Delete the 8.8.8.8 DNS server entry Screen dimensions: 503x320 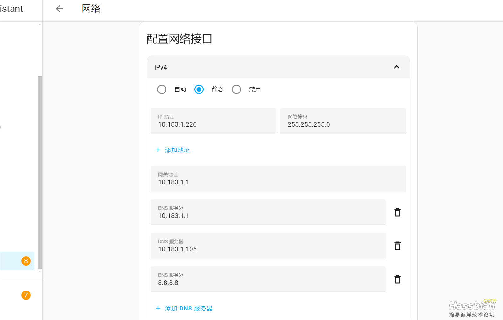click(x=398, y=279)
